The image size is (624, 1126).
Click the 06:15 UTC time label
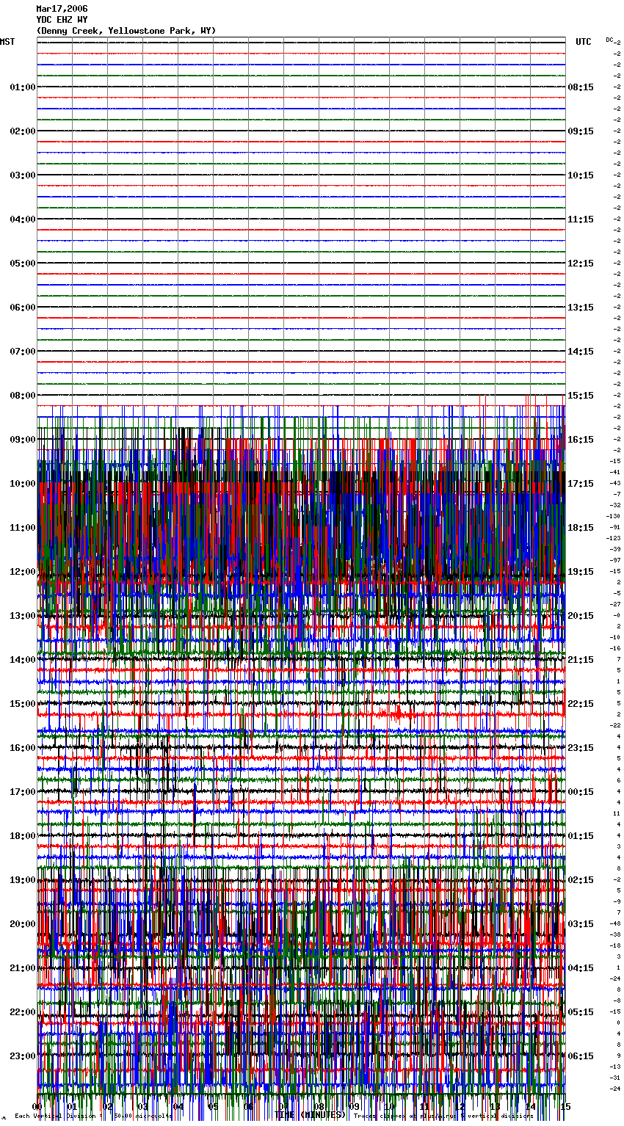pyautogui.click(x=581, y=1056)
